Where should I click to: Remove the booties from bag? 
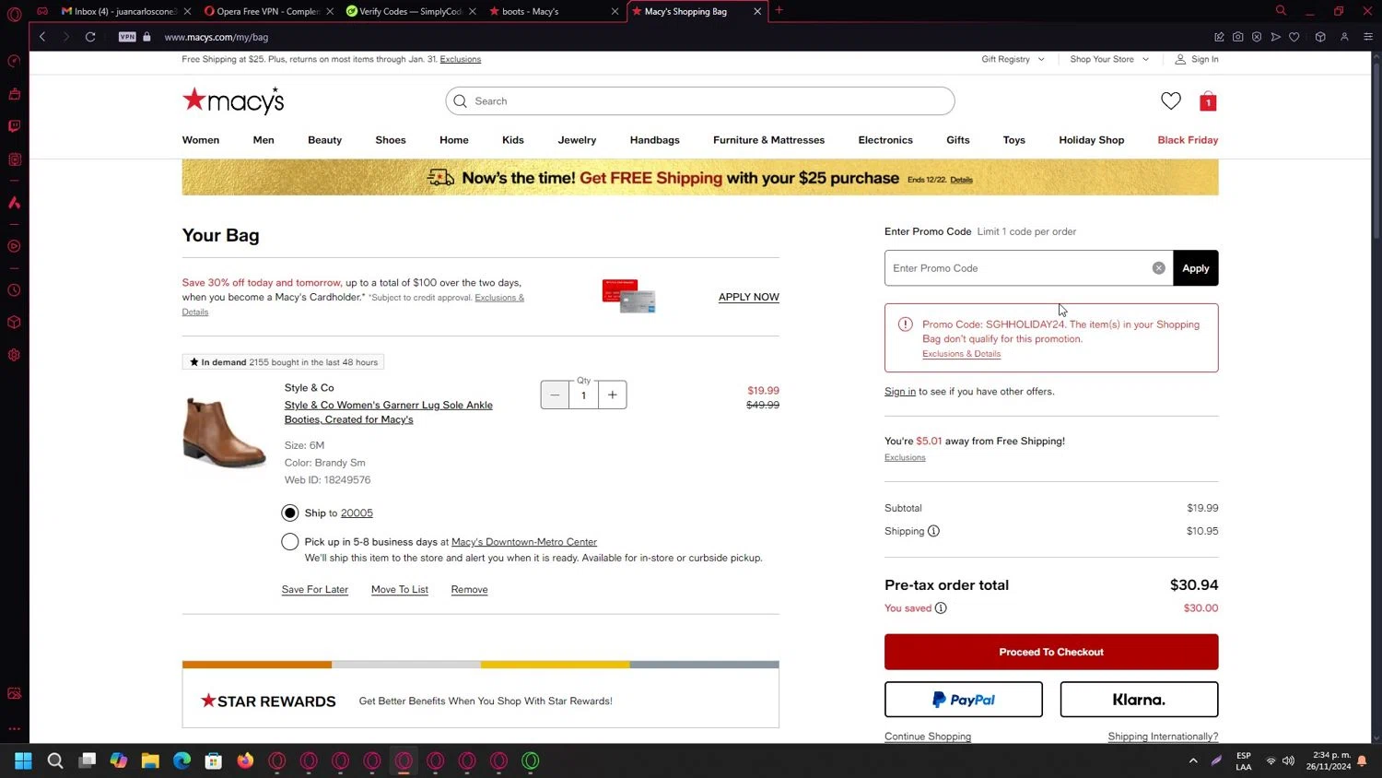[469, 590]
